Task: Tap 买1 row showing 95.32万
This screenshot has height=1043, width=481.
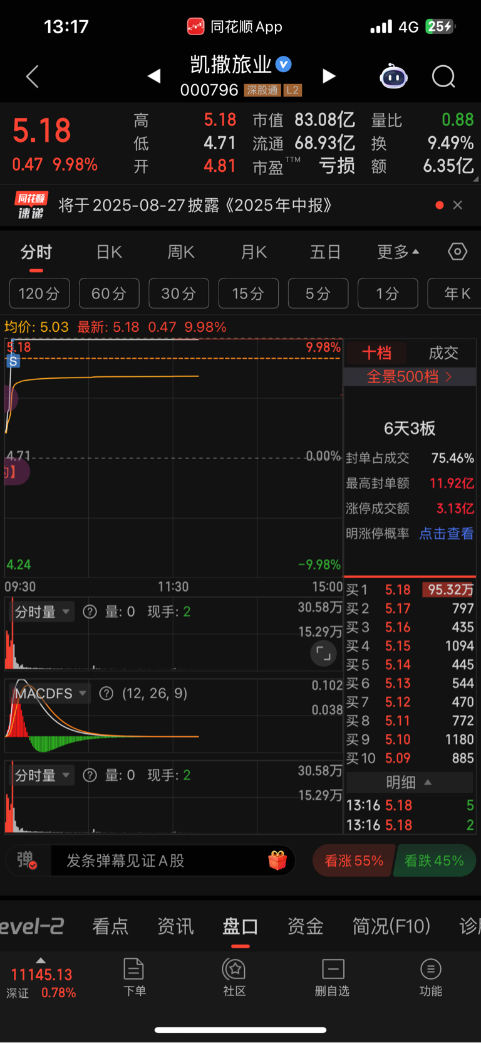Action: click(x=410, y=590)
